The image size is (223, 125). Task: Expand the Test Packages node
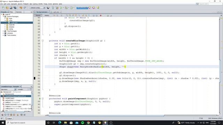(x=3, y=31)
